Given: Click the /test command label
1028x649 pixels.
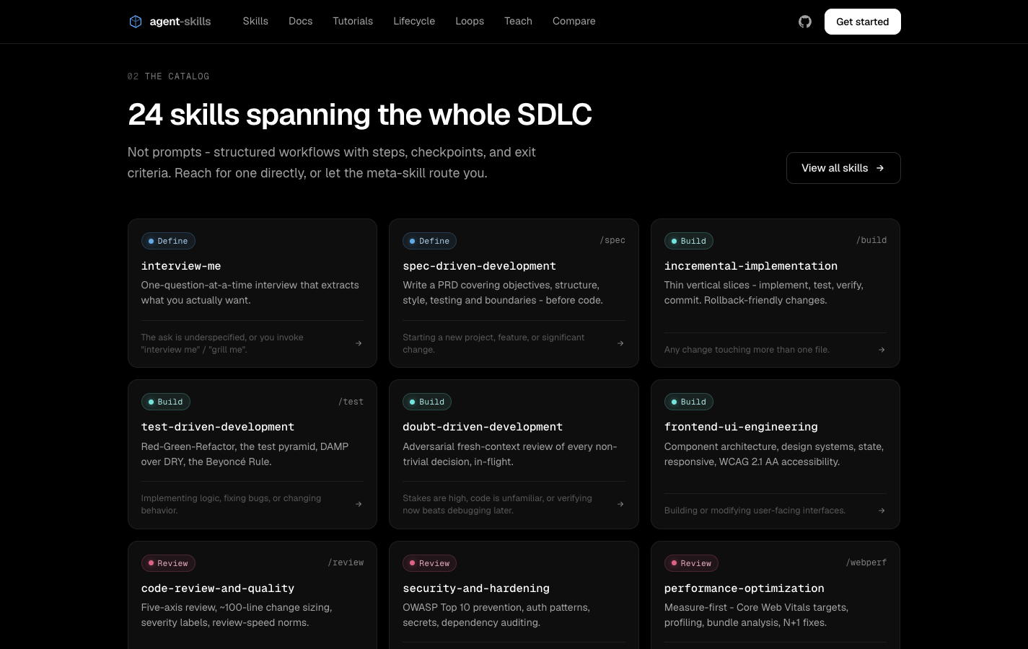Looking at the screenshot, I should coord(351,402).
